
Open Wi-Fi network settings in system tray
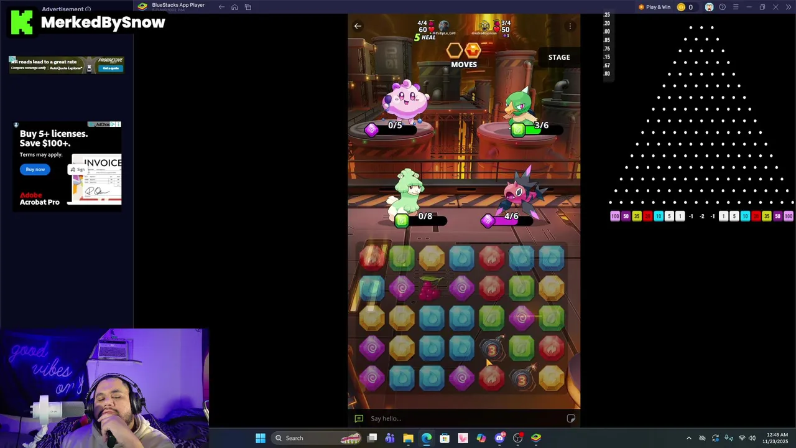(741, 438)
